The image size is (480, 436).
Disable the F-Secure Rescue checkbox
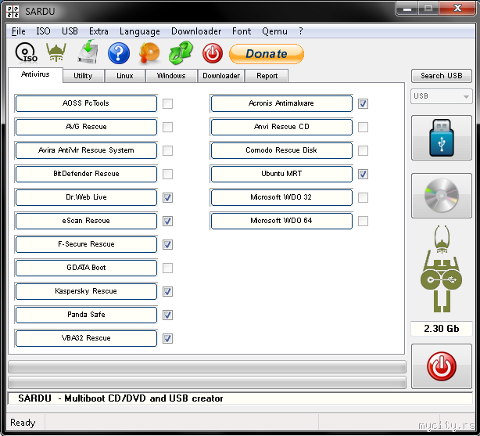coord(167,244)
